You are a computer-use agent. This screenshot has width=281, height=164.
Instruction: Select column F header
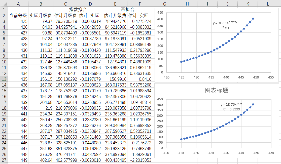tap(140, 4)
